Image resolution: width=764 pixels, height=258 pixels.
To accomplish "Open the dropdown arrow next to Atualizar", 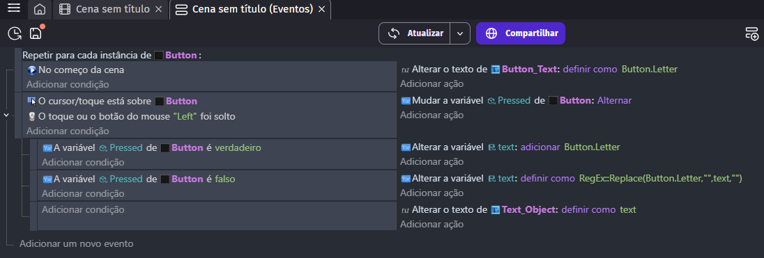I will [x=460, y=33].
